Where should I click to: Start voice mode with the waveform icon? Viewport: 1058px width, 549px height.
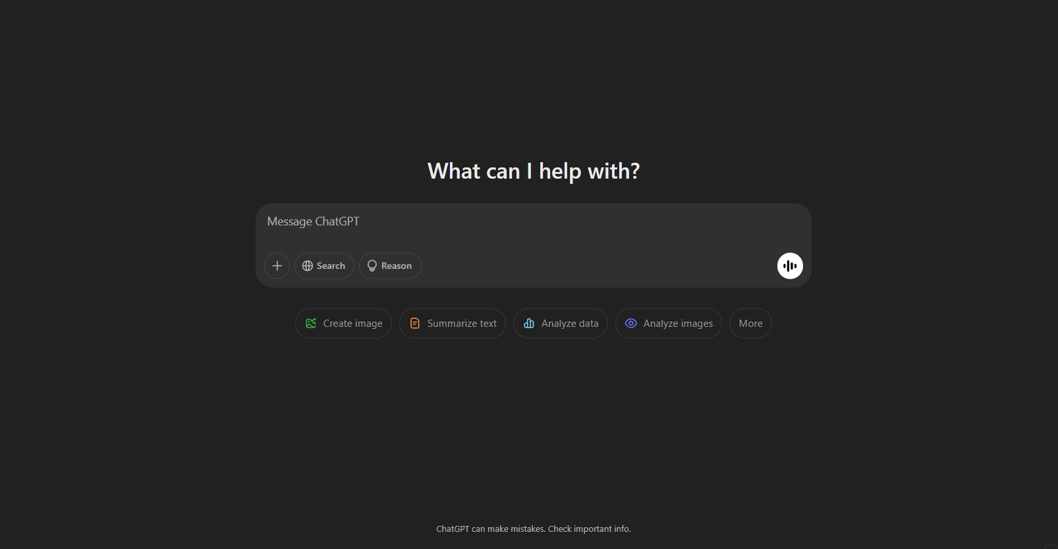[790, 266]
